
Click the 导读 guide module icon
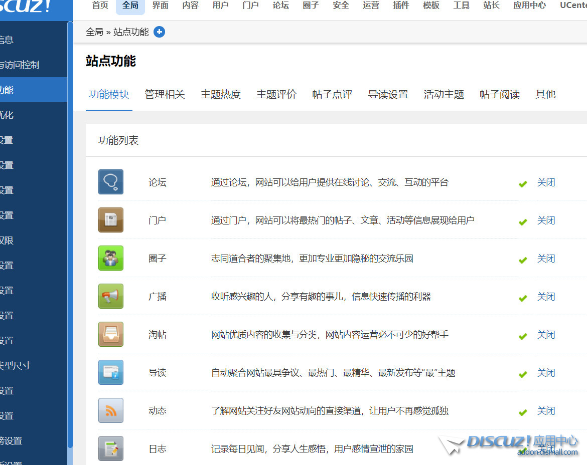pyautogui.click(x=110, y=372)
